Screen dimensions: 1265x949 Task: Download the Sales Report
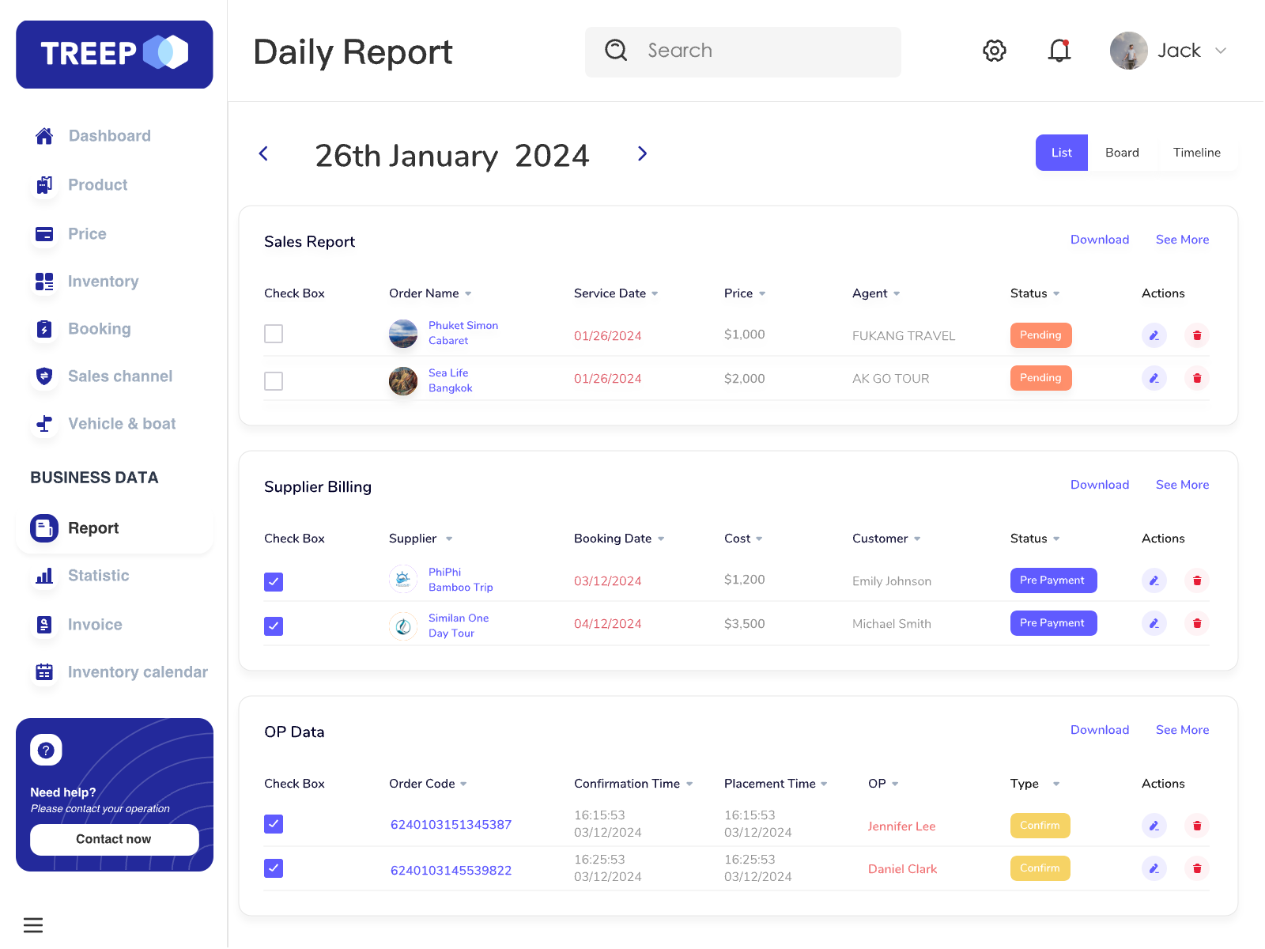click(x=1099, y=240)
